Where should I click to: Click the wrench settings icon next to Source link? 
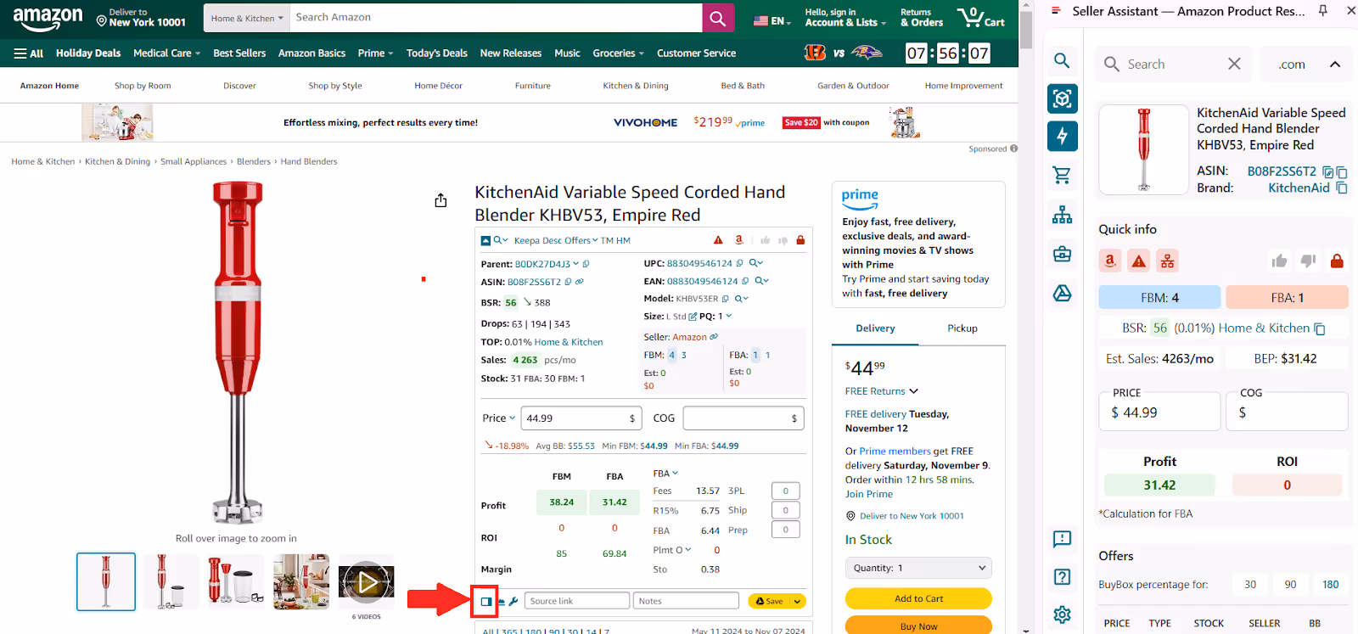pyautogui.click(x=513, y=601)
